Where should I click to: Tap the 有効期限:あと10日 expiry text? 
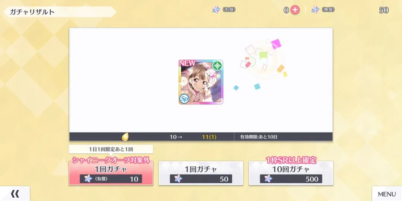[259, 137]
